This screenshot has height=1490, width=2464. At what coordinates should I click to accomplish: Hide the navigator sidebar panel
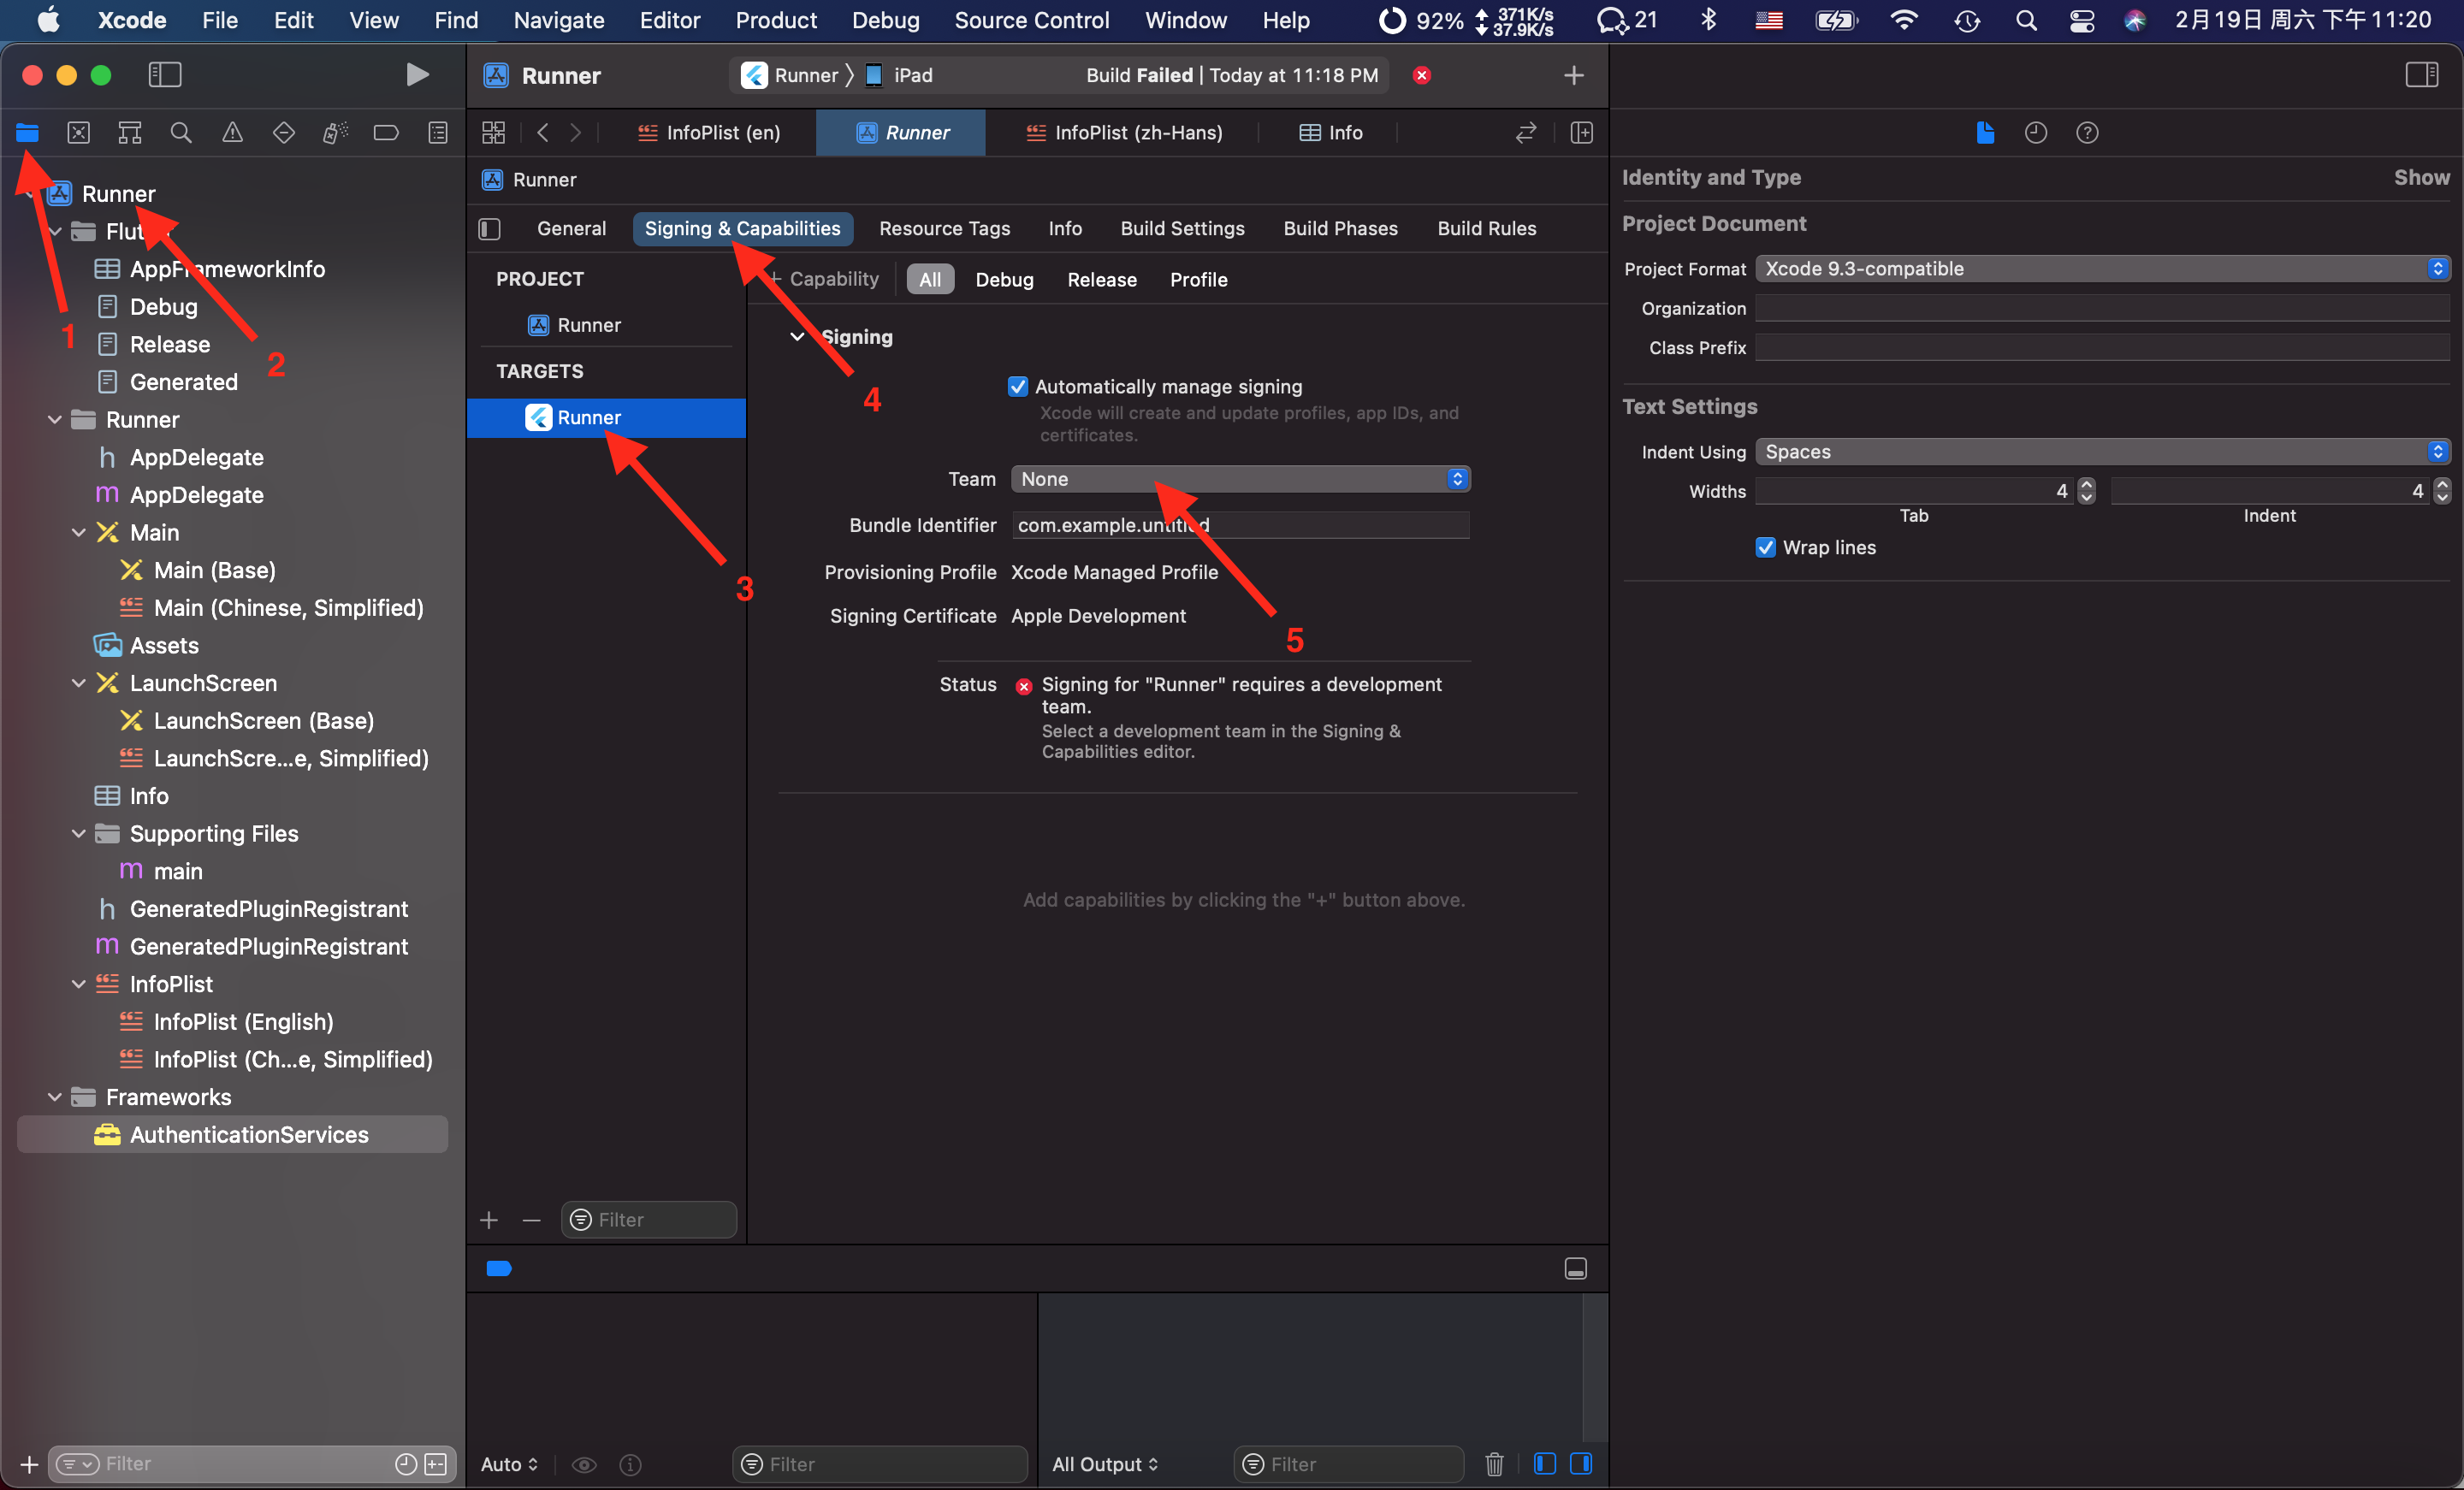tap(165, 74)
